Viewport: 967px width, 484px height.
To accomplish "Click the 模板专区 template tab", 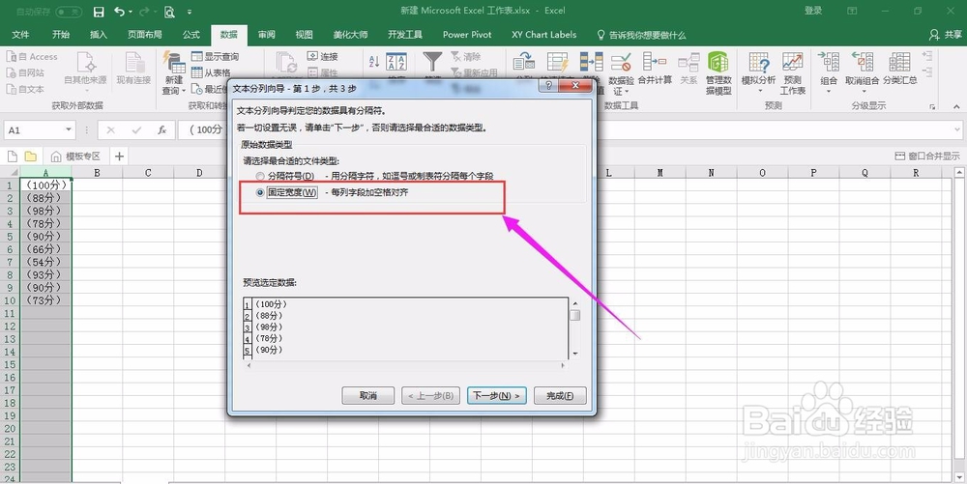I will point(77,157).
